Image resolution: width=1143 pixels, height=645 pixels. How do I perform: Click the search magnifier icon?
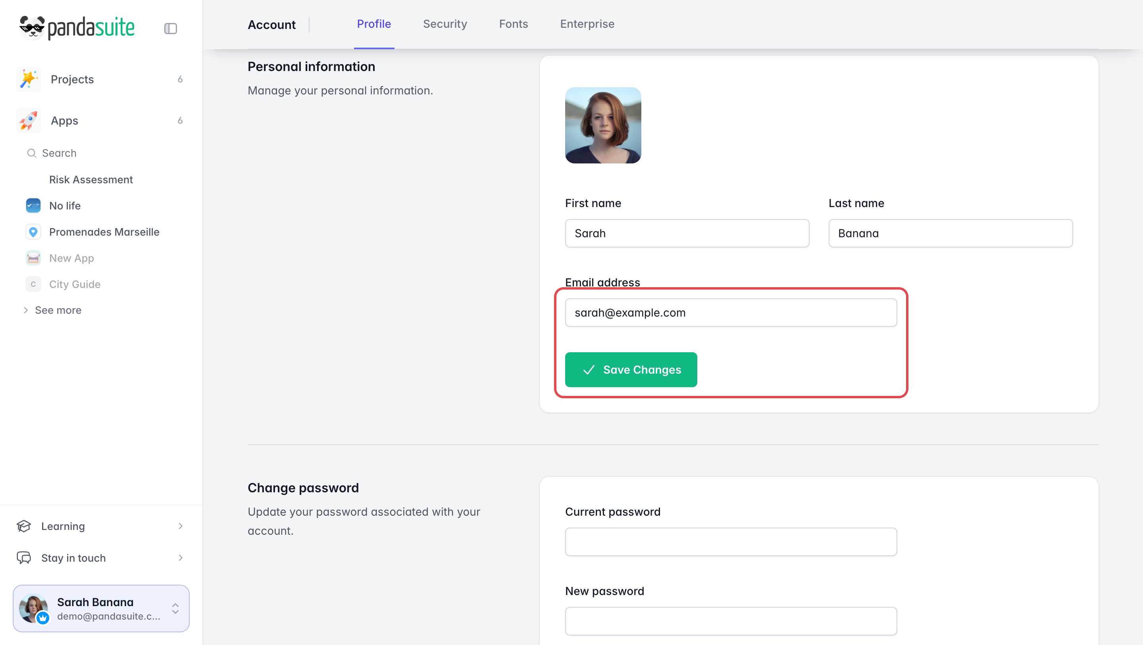tap(31, 153)
